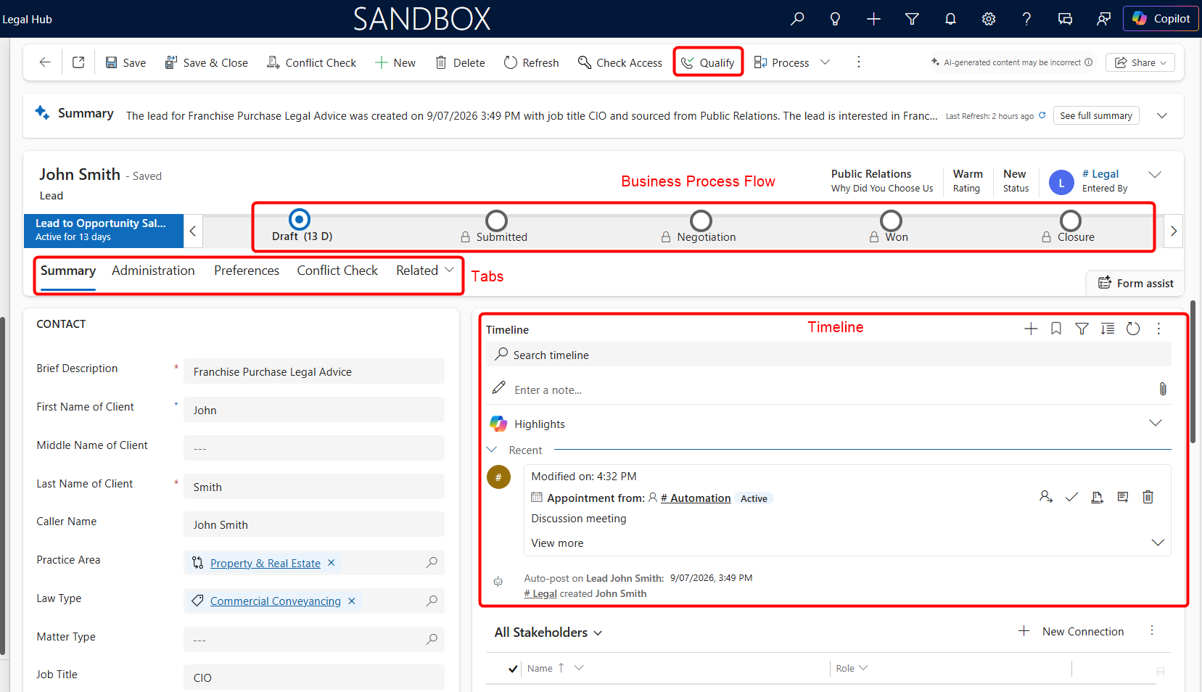1202x692 pixels.
Task: Refresh the timeline
Action: (1133, 329)
